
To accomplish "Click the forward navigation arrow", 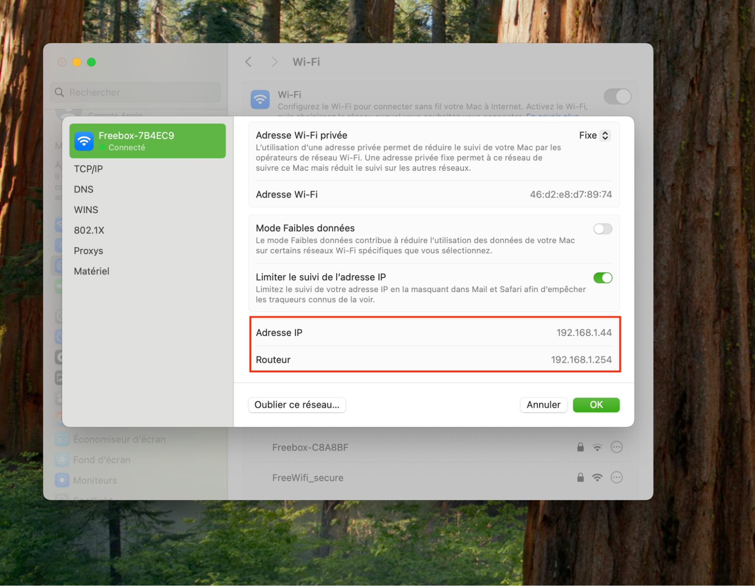I will click(275, 62).
